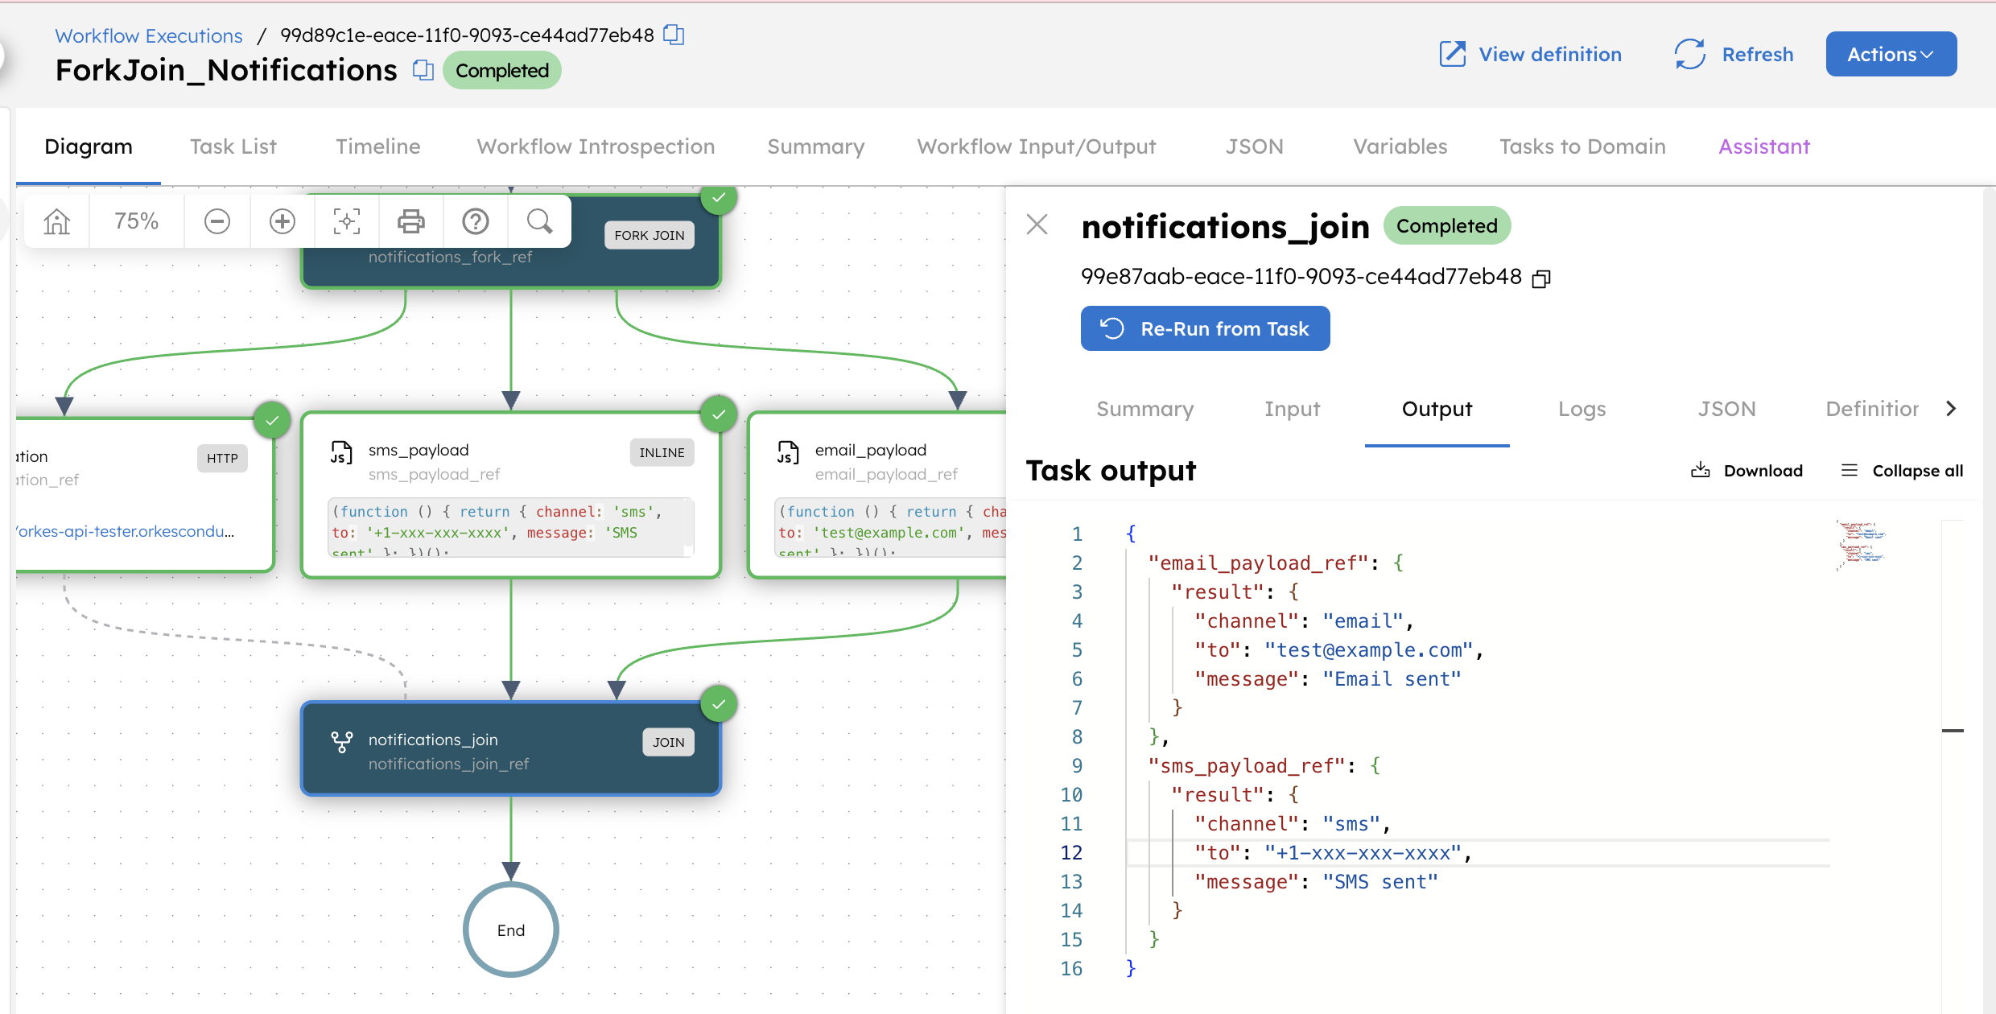Click the home/reset view icon in diagram toolbar

point(56,221)
